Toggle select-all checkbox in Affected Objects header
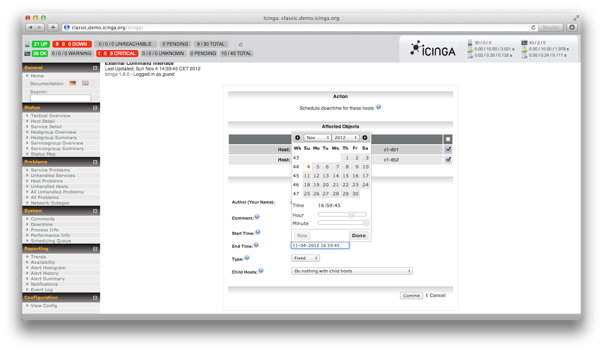 pyautogui.click(x=448, y=139)
